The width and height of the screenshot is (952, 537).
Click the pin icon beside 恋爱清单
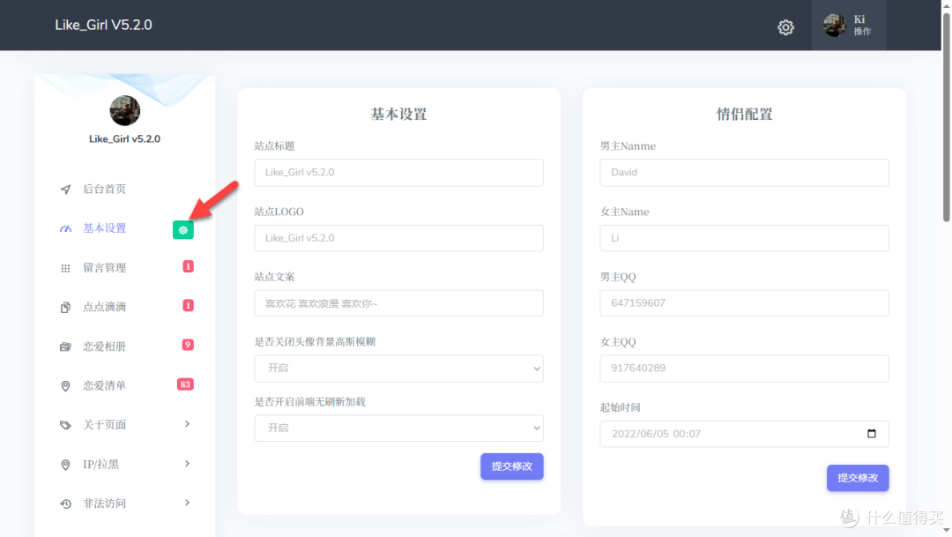(x=65, y=386)
